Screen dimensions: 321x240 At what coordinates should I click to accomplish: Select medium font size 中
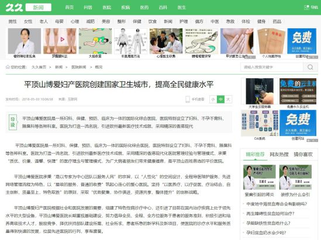(220, 99)
